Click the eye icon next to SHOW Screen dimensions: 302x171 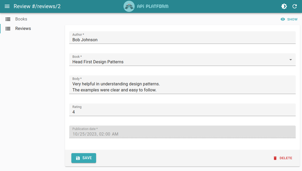(282, 19)
